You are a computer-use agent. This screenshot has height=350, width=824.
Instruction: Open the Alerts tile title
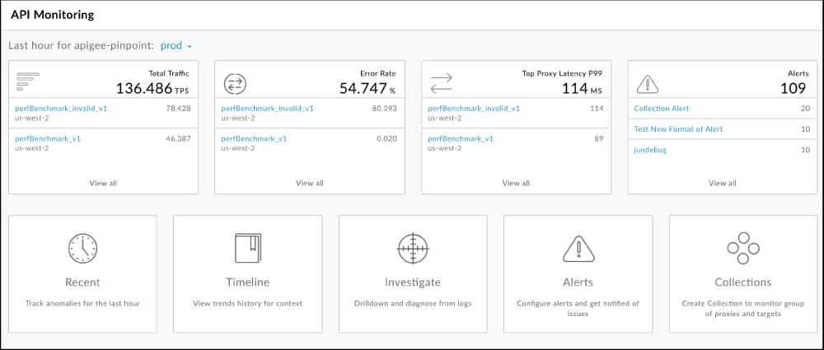(x=578, y=282)
